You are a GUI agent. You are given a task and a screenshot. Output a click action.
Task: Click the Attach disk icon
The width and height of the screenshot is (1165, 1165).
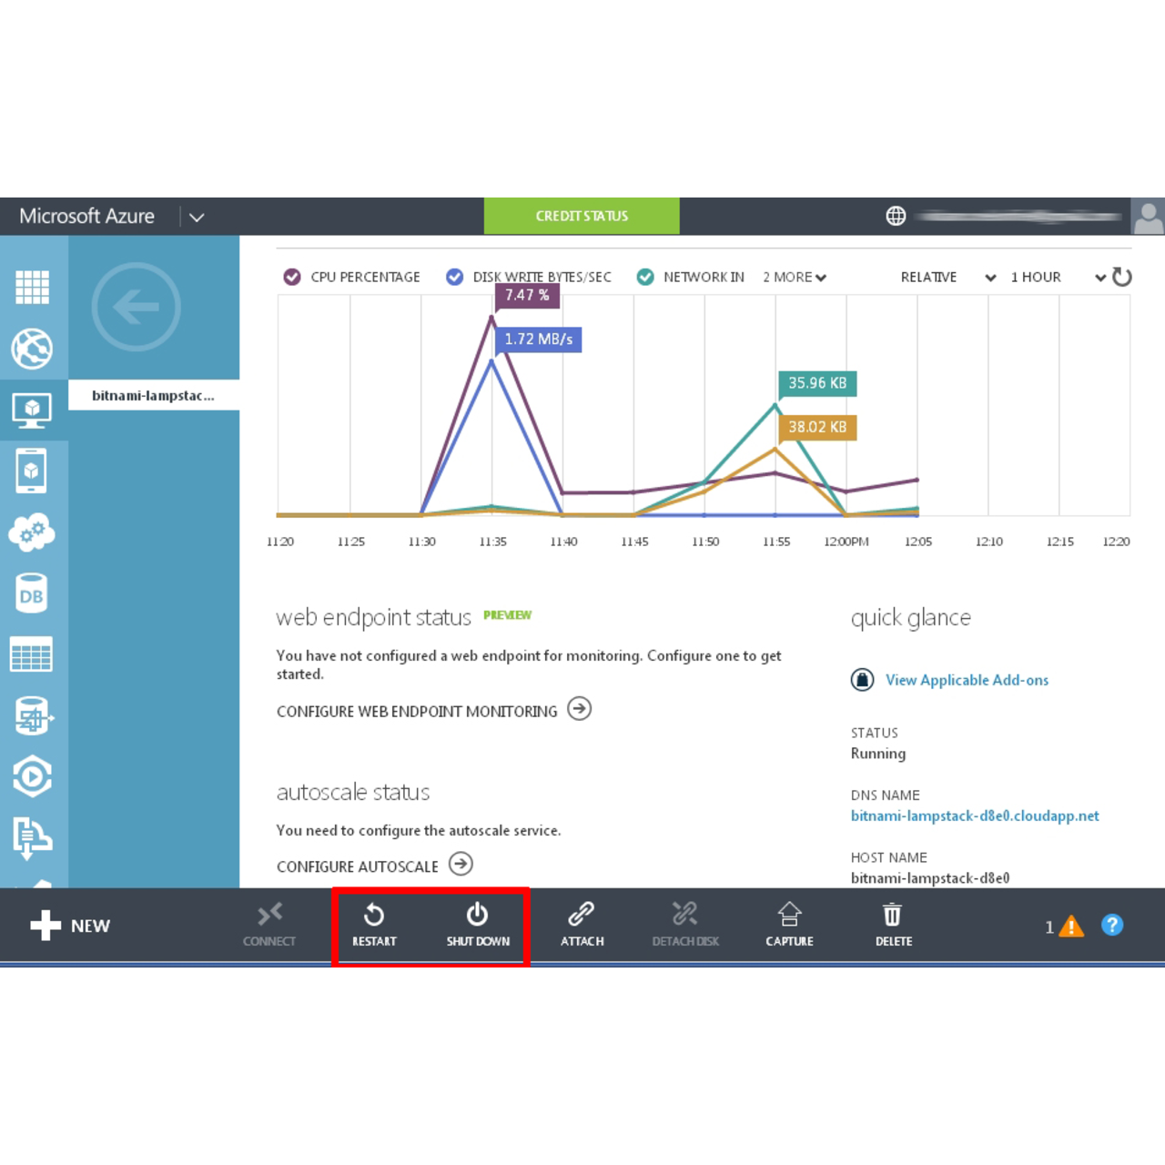click(582, 915)
